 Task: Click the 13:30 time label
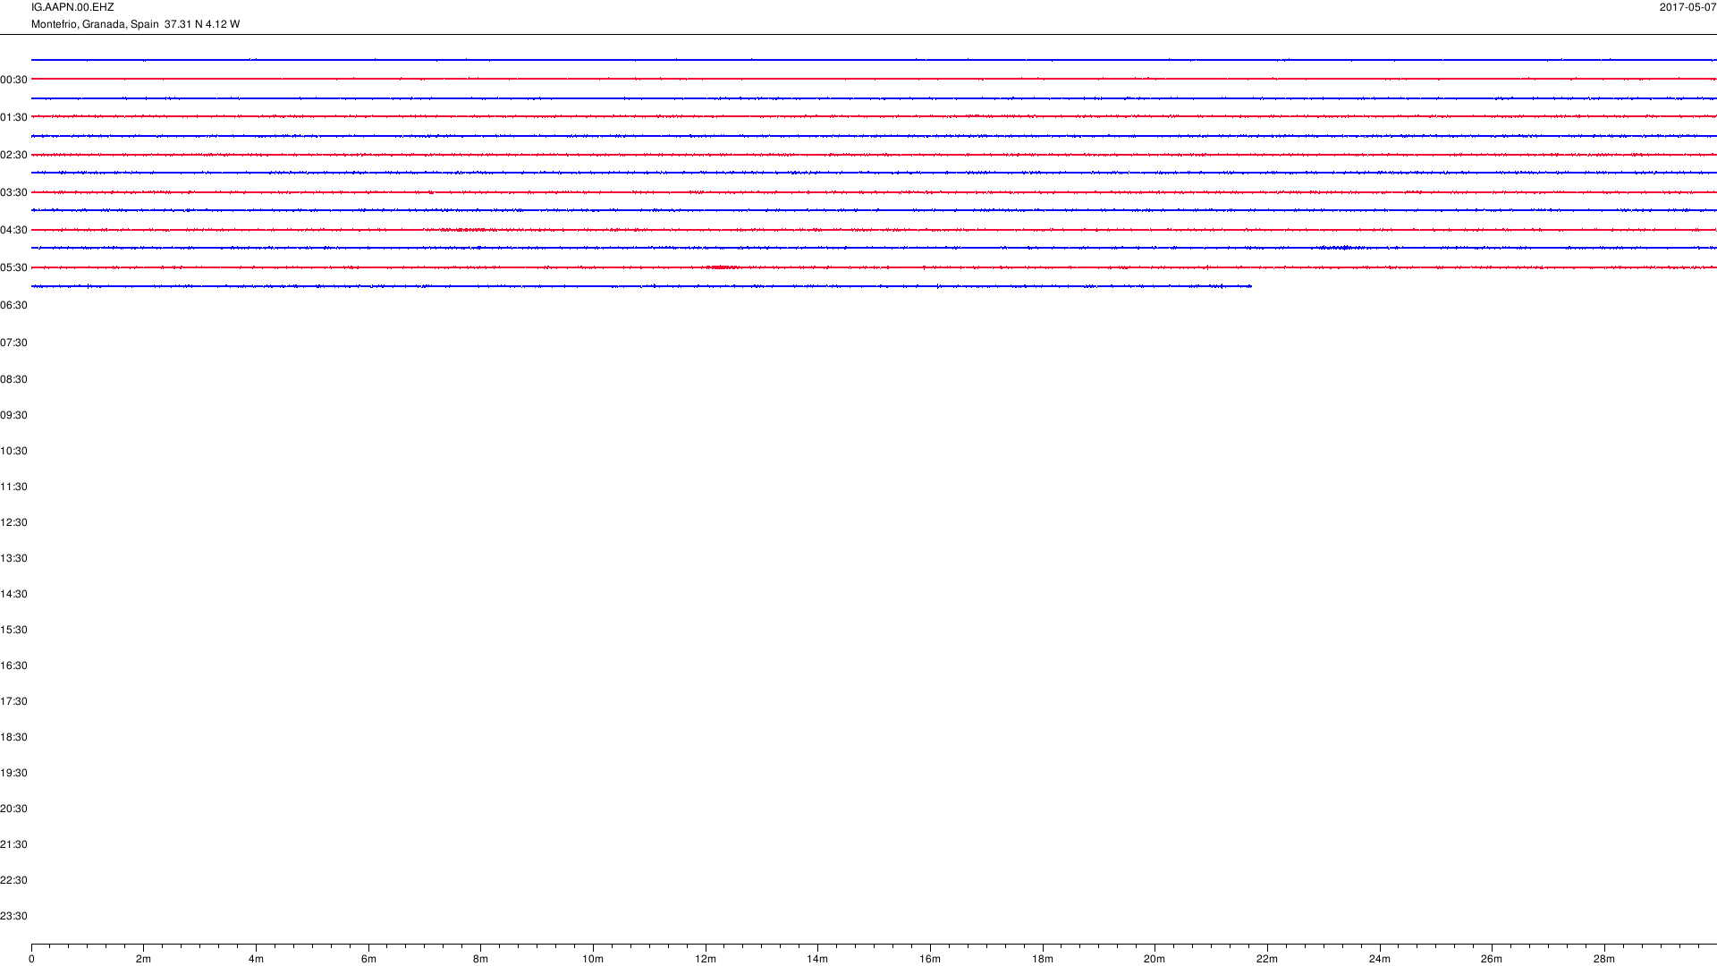[x=13, y=558]
